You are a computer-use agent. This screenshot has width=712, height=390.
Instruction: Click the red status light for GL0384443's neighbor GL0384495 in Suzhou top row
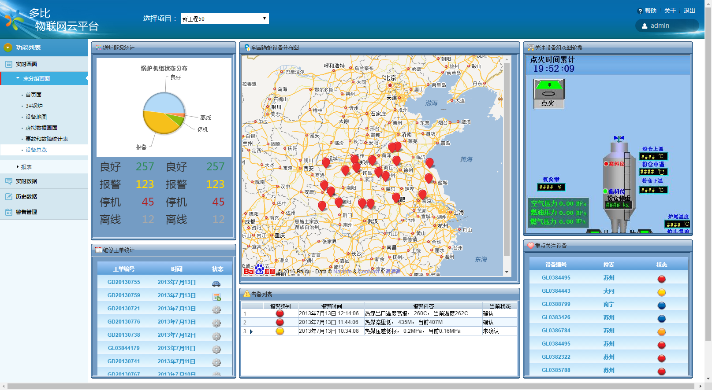[661, 279]
